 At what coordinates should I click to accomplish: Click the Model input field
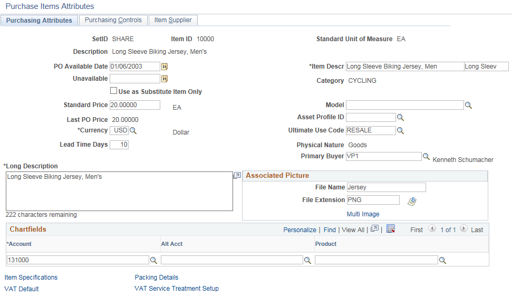[x=405, y=105]
